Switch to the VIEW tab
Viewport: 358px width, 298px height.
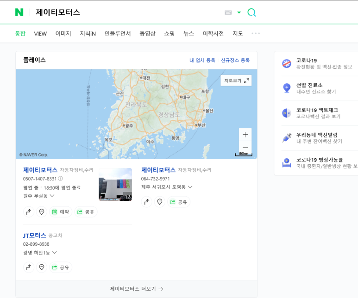click(40, 33)
